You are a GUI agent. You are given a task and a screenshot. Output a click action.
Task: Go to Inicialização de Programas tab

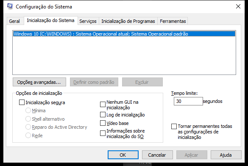[128, 21]
